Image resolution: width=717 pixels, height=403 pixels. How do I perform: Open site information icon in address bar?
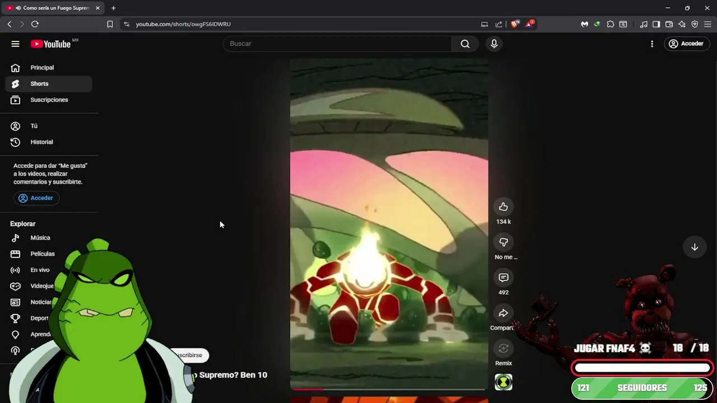coord(126,24)
